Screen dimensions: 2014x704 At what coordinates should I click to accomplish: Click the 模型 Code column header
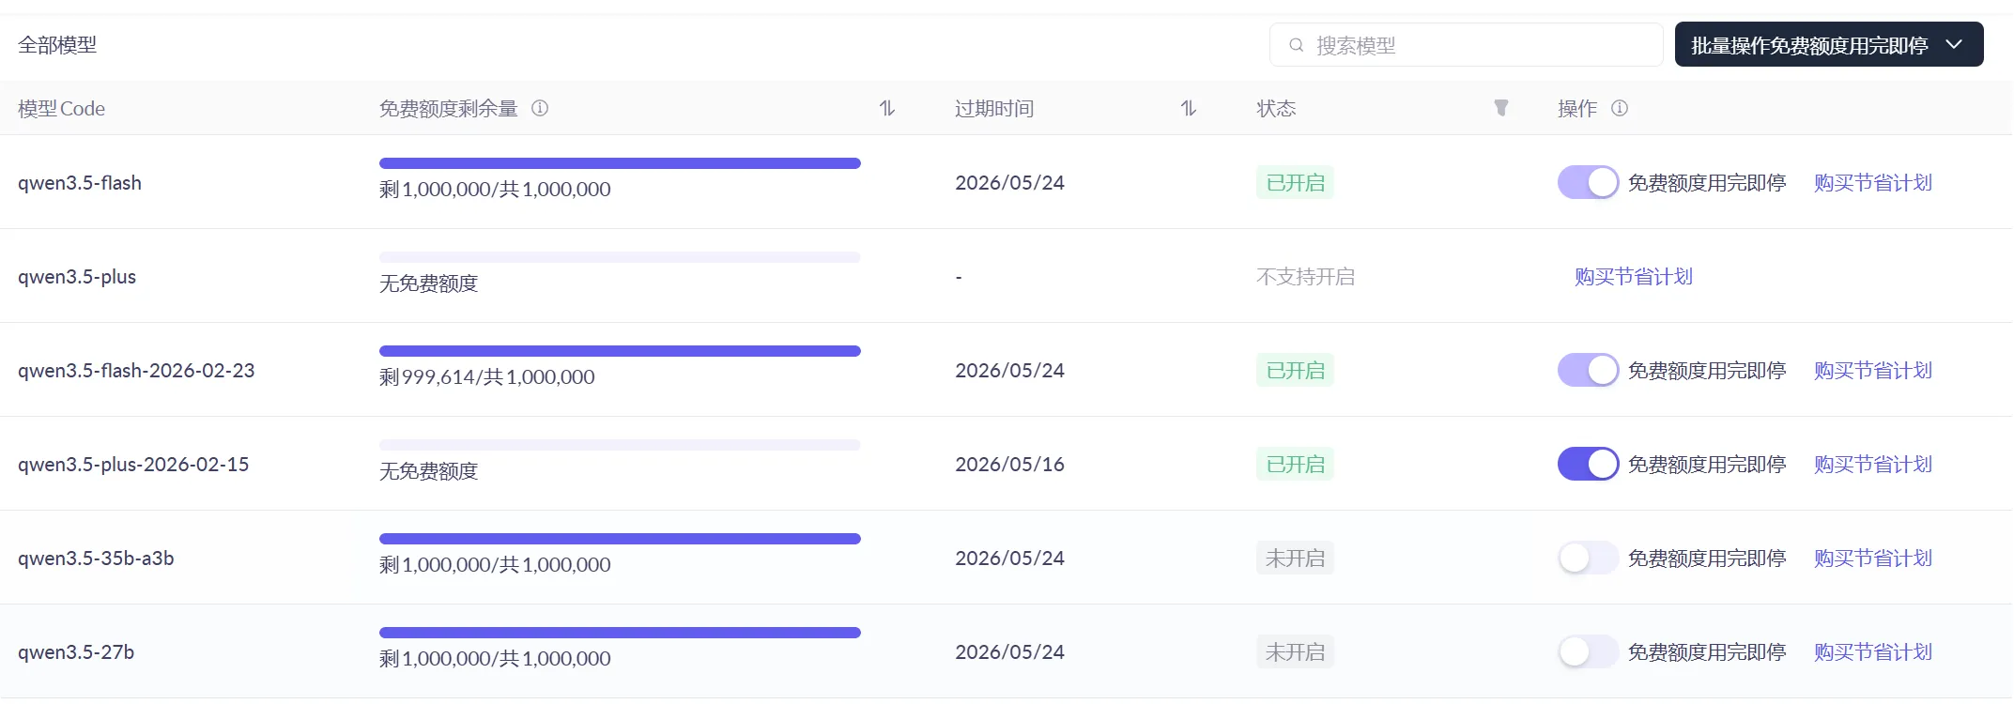pyautogui.click(x=61, y=108)
